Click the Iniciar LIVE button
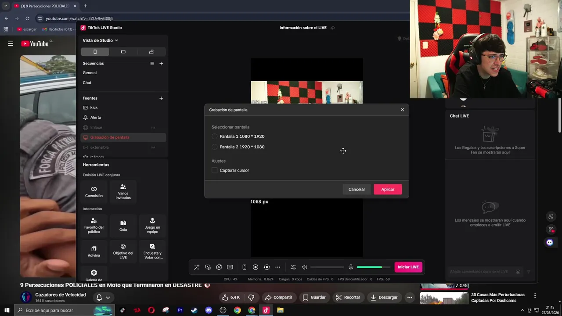Viewport: 562px width, 316px height. (x=408, y=267)
